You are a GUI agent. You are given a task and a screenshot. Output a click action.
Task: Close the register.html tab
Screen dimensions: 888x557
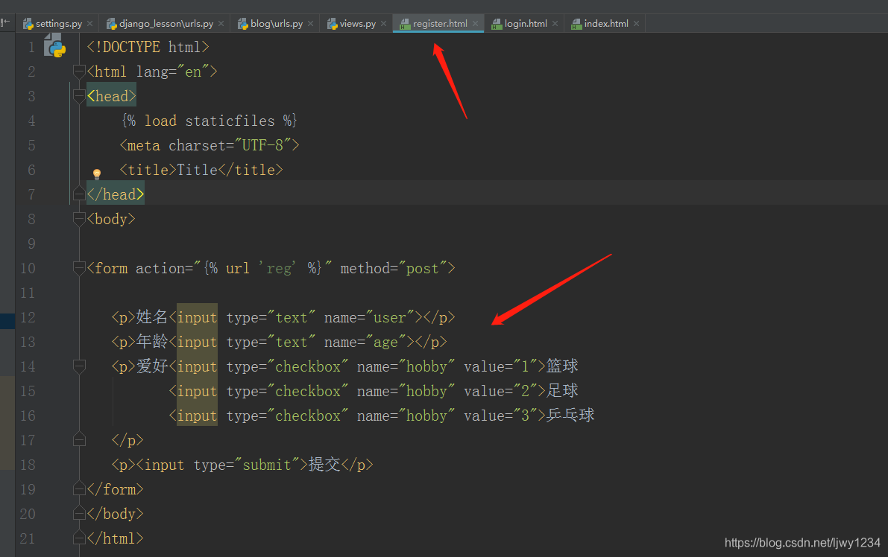pos(475,24)
